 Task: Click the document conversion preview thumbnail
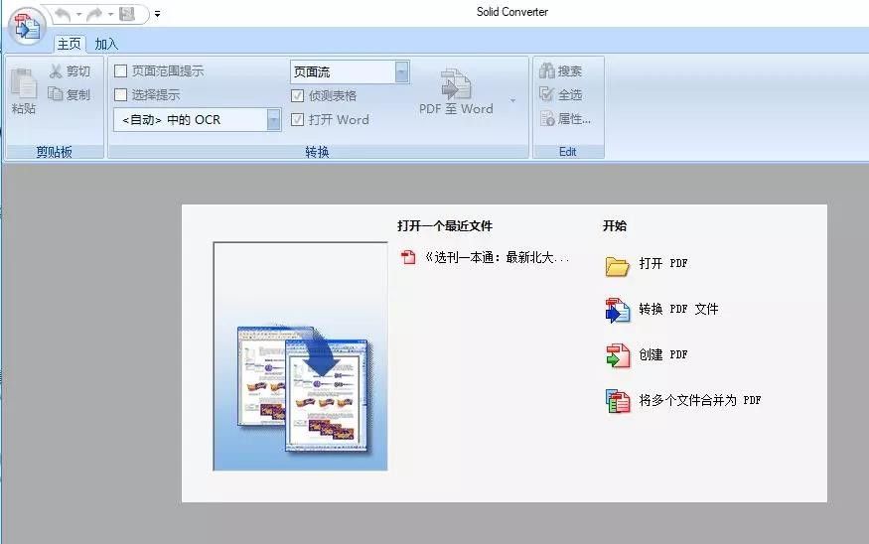[x=300, y=356]
